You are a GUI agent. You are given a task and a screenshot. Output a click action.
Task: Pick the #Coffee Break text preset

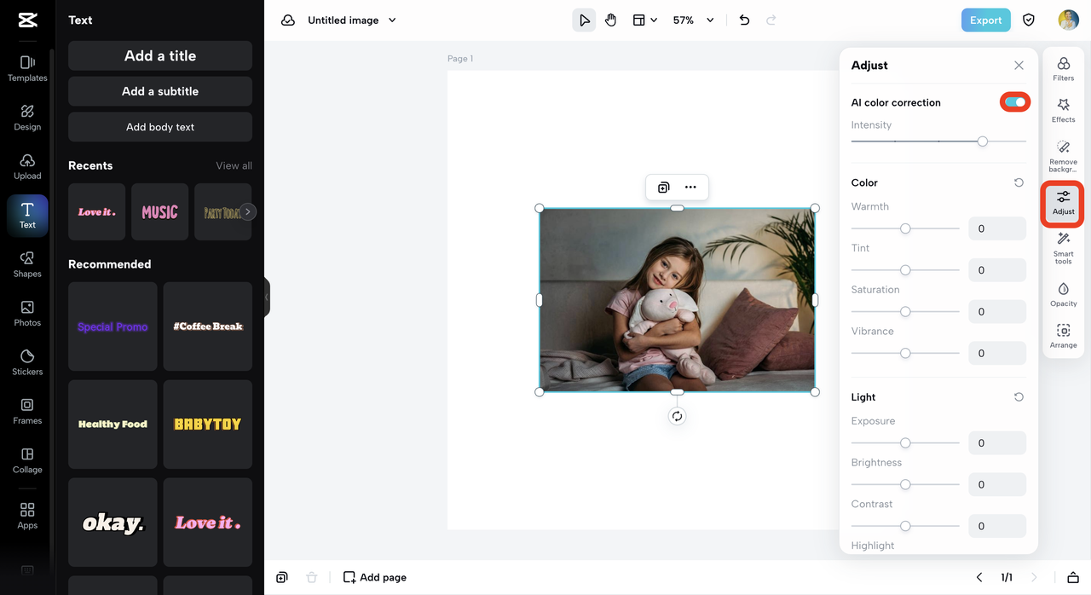coord(208,326)
